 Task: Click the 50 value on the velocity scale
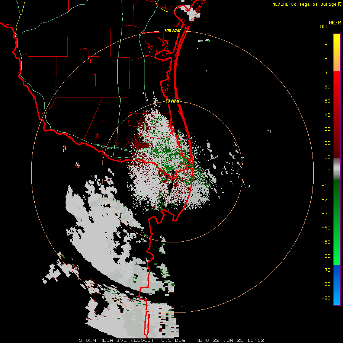coord(327,101)
